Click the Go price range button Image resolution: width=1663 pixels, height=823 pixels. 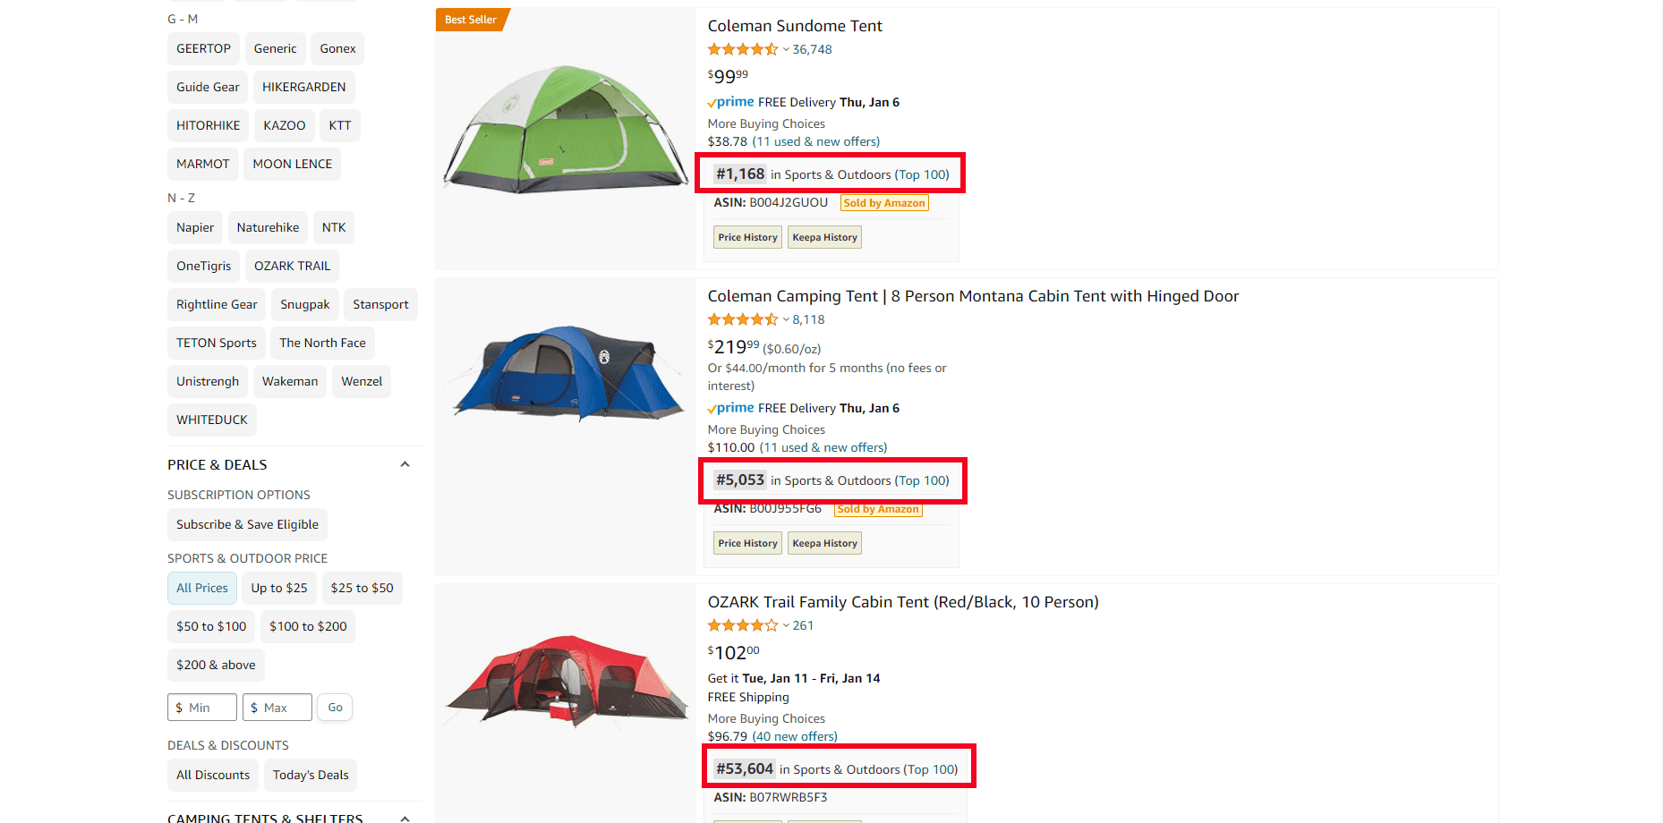[335, 707]
